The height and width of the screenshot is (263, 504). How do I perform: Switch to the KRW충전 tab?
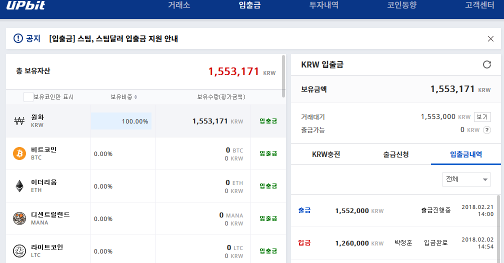(x=326, y=154)
